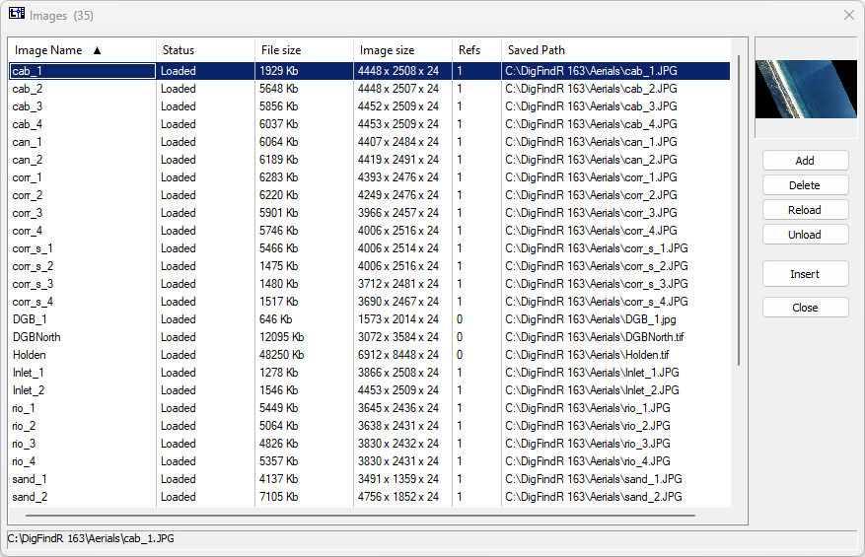Click the Close button

click(x=806, y=308)
